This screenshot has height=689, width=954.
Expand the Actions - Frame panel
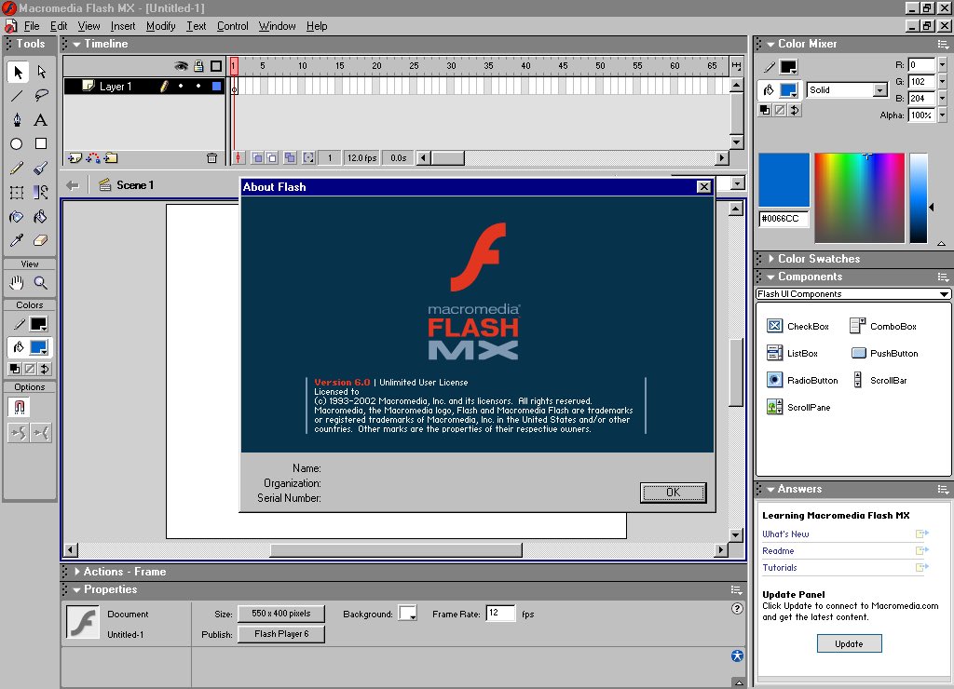tap(76, 572)
